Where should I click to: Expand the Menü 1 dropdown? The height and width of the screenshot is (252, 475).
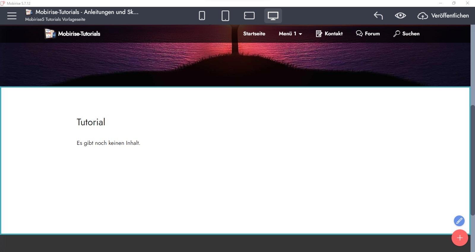coord(290,34)
